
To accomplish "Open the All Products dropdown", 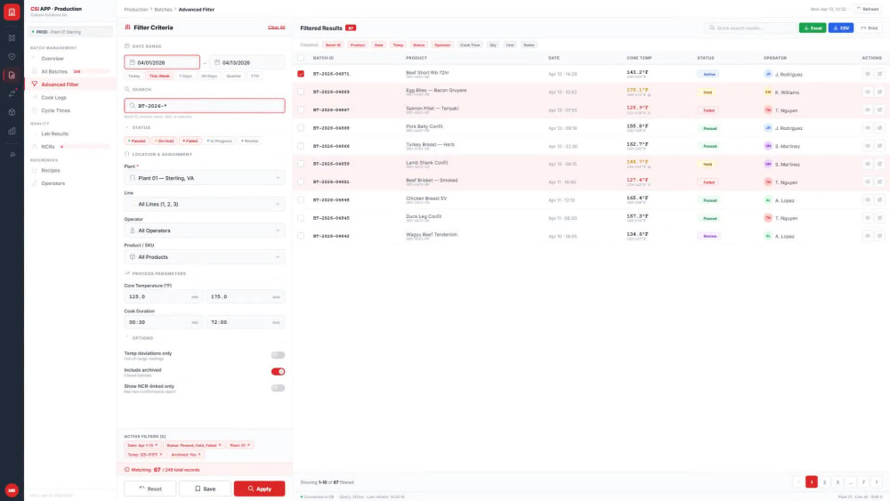I will click(205, 257).
